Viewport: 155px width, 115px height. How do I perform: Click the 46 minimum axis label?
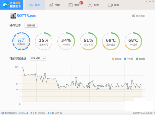pyautogui.click(x=17, y=89)
